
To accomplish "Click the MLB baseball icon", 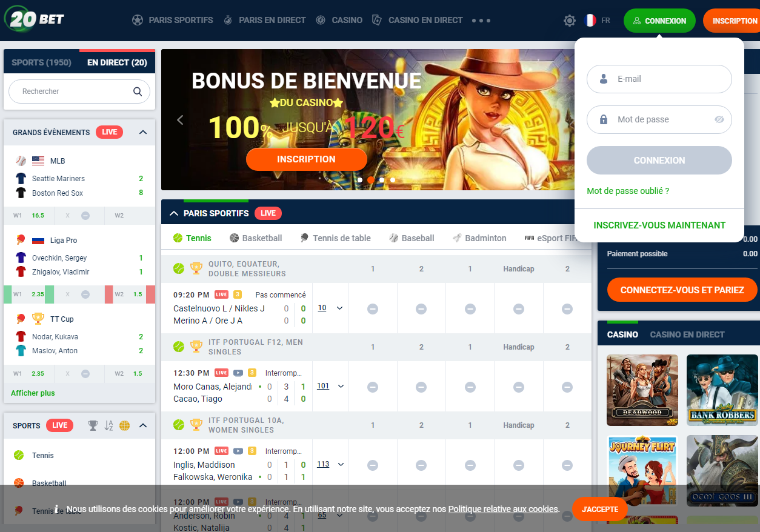I will tap(21, 161).
